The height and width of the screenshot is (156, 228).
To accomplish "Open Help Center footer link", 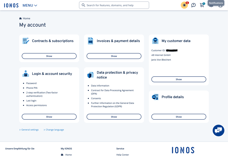I will click(x=123, y=155).
